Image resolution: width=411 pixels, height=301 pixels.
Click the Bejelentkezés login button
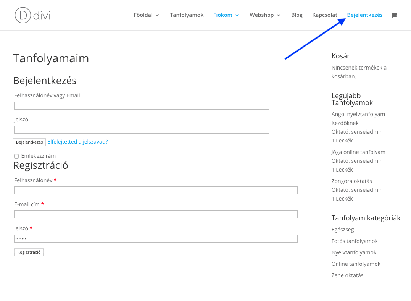(29, 142)
